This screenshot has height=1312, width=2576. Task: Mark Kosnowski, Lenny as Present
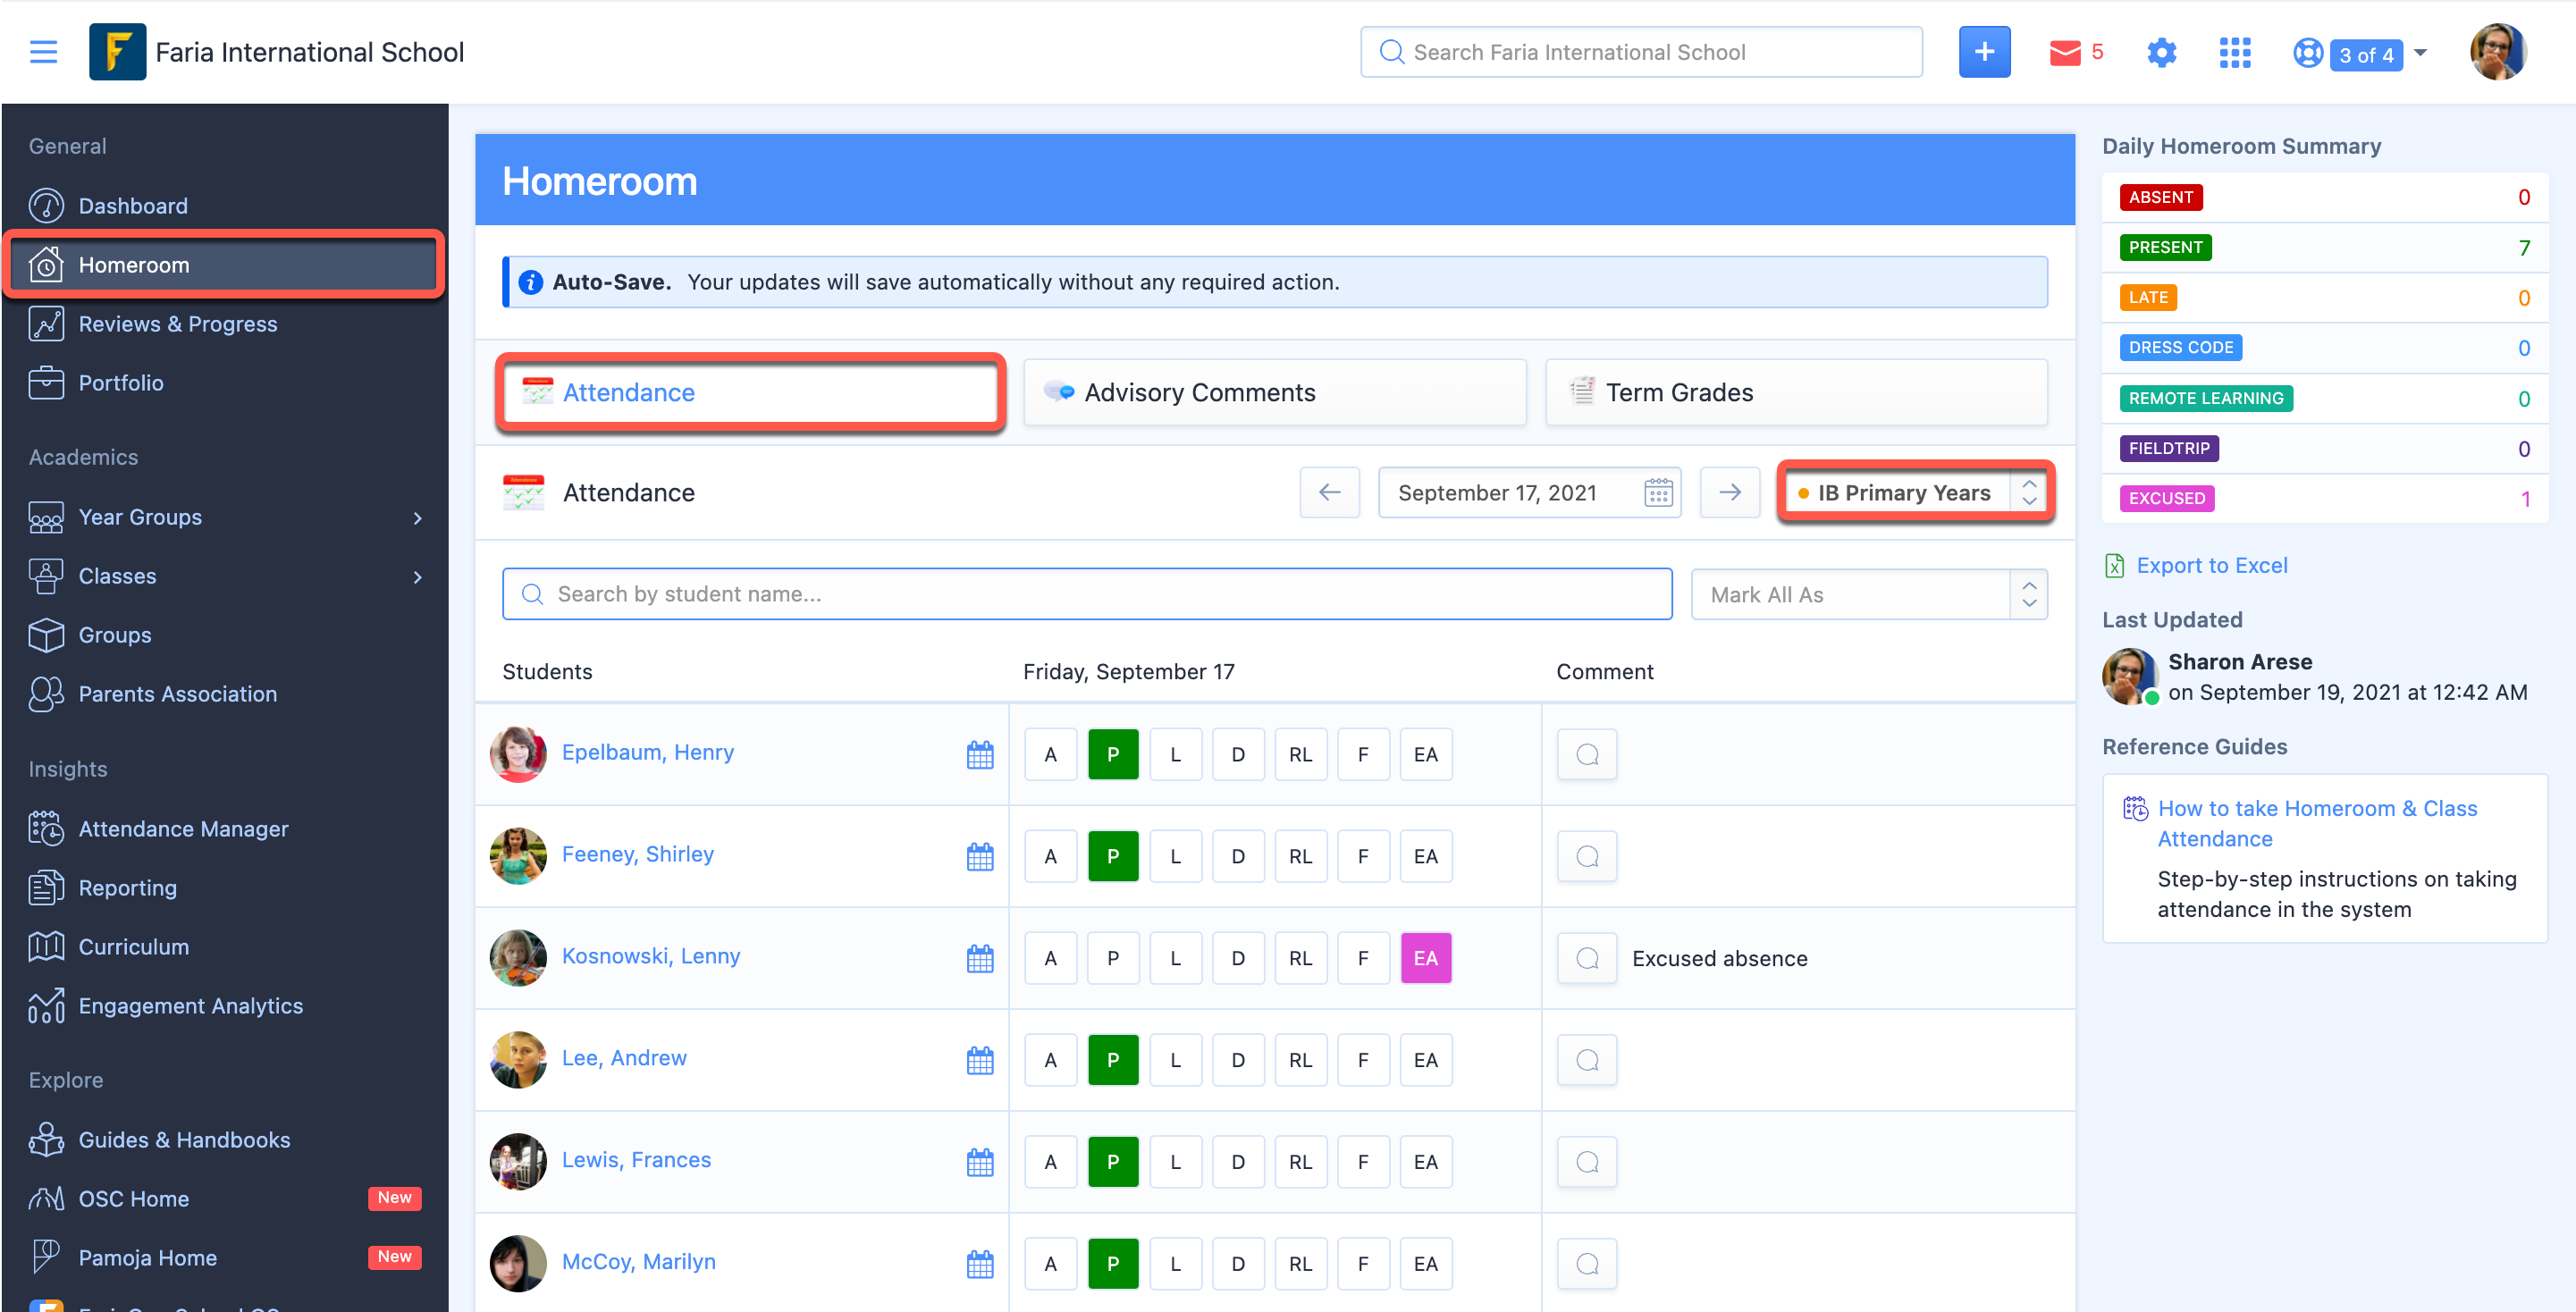pyautogui.click(x=1112, y=959)
